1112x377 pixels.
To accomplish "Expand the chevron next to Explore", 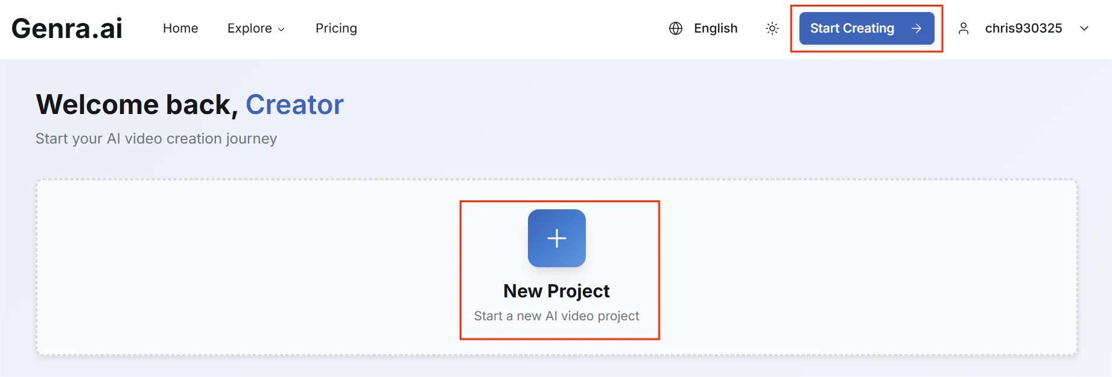I will click(x=282, y=29).
